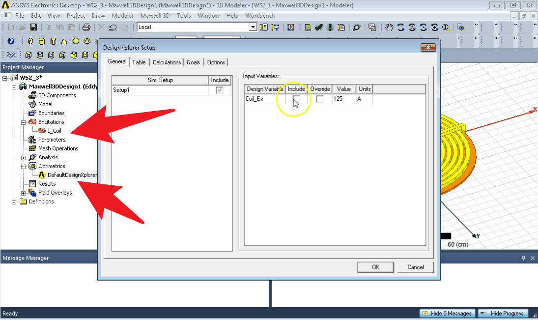Select the Draw regular polyhedron tool
This screenshot has width=538, height=320.
coord(53,41)
